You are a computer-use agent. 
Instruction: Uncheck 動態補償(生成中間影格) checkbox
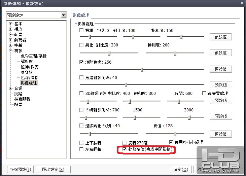(x=125, y=149)
